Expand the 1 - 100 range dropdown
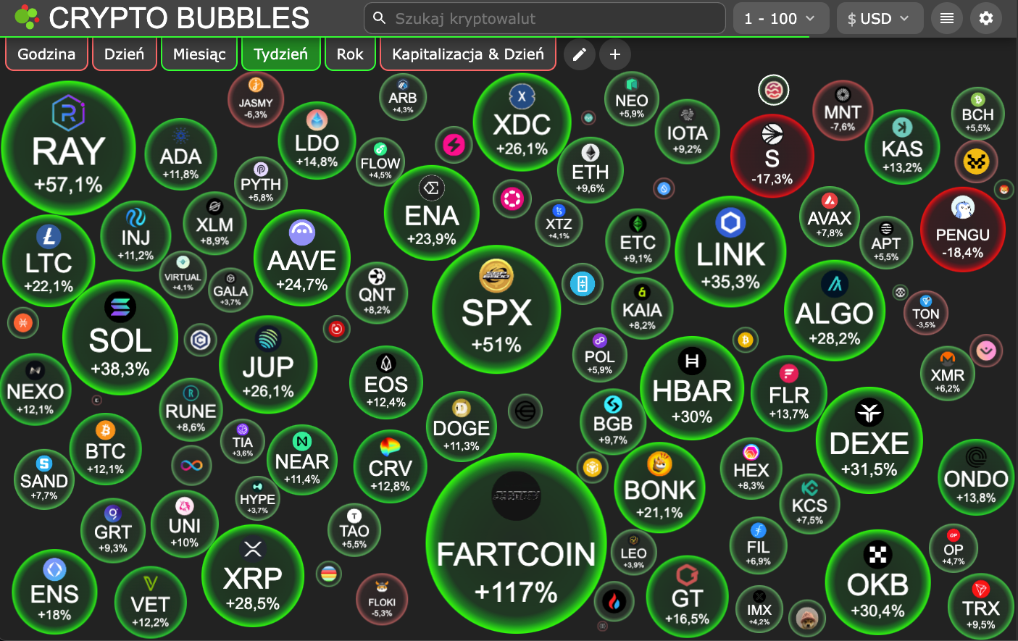The height and width of the screenshot is (641, 1018). coord(781,19)
